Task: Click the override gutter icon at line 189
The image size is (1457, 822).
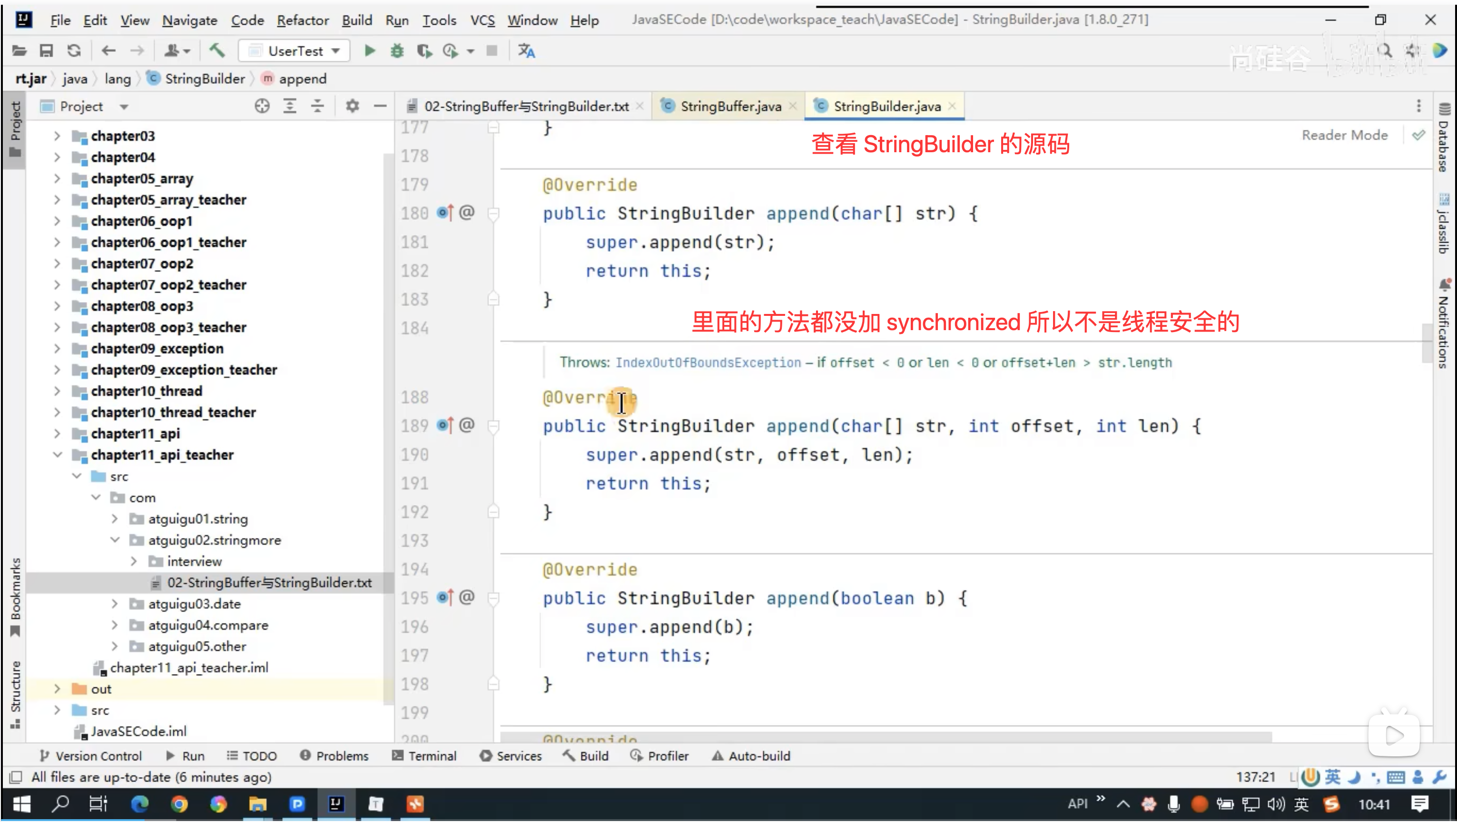Action: pyautogui.click(x=444, y=425)
